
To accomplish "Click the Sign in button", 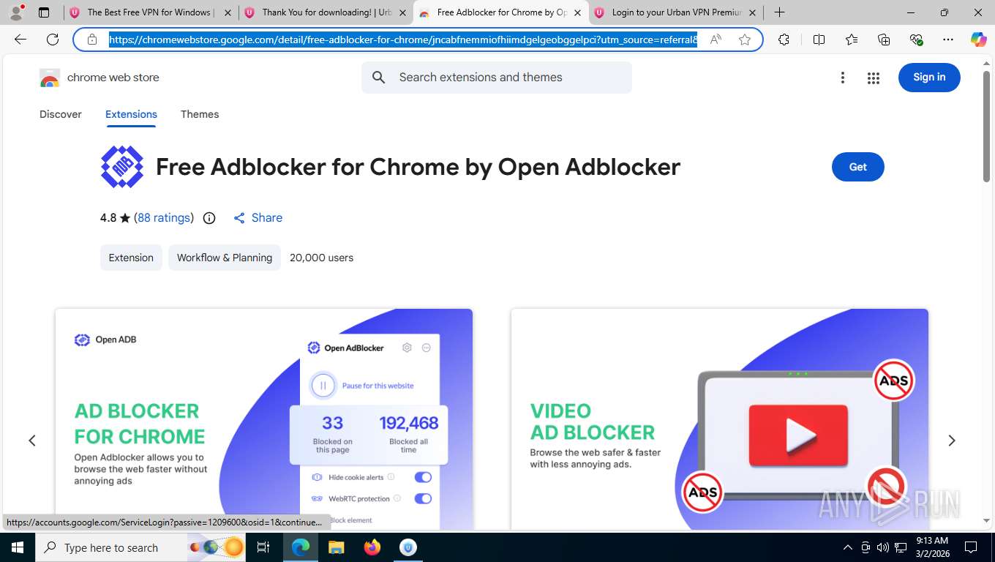I will click(929, 78).
